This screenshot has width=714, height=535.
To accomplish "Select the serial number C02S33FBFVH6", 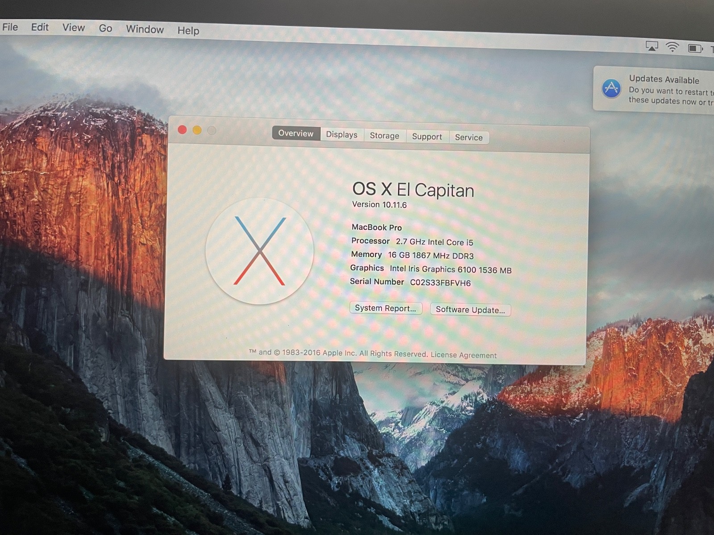I will click(x=440, y=283).
